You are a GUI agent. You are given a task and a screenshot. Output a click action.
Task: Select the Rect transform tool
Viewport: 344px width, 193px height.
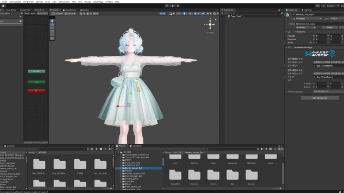pyautogui.click(x=52, y=35)
